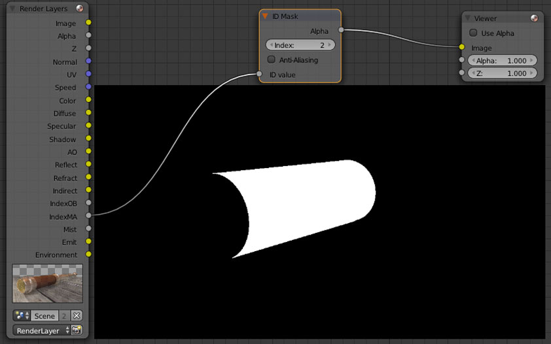Click the scene browse icon beside Scene

click(22, 315)
